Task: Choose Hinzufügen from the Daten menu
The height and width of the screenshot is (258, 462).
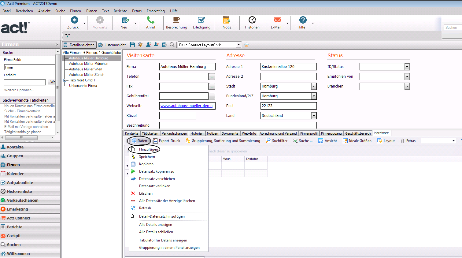Action: tap(148, 149)
